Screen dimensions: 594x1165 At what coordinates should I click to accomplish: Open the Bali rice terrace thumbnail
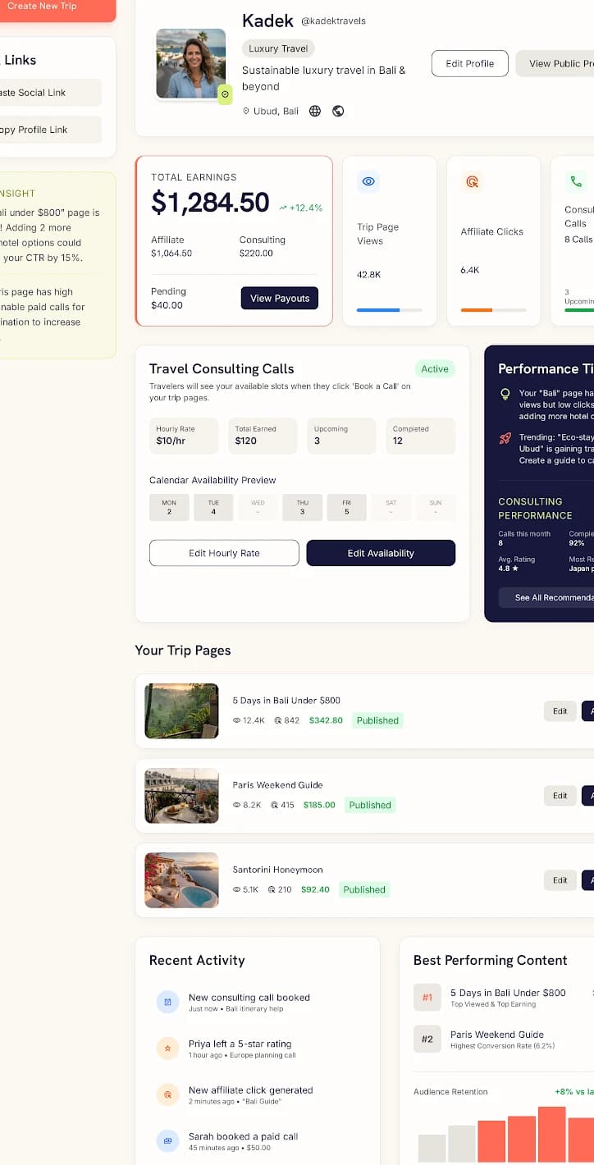coord(182,710)
